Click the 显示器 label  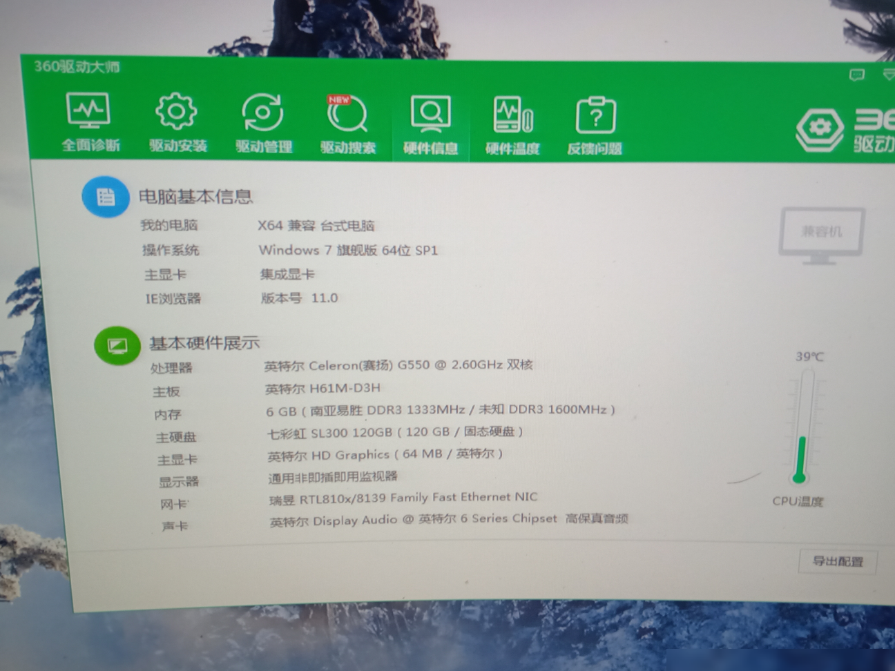[179, 482]
